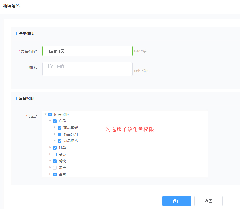240x209 pixels.
Task: Click the 描述 field label
Action: pos(32,68)
